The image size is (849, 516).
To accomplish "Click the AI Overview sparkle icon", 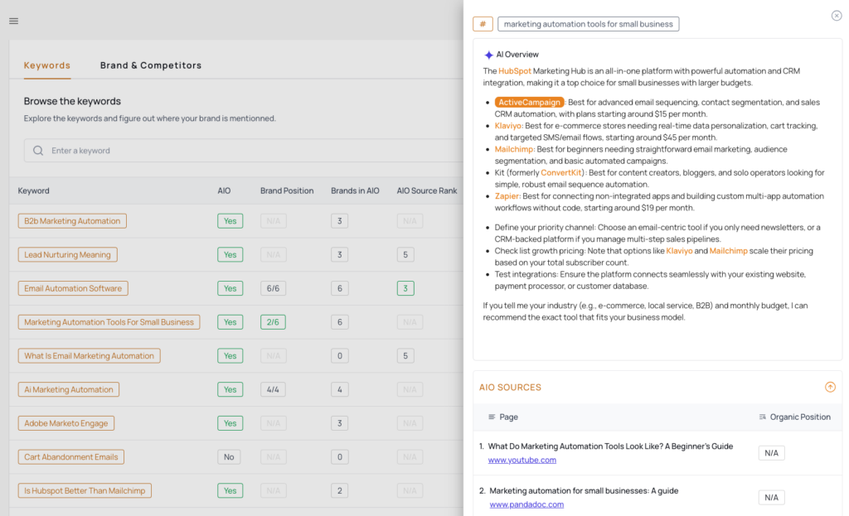I will coord(488,55).
